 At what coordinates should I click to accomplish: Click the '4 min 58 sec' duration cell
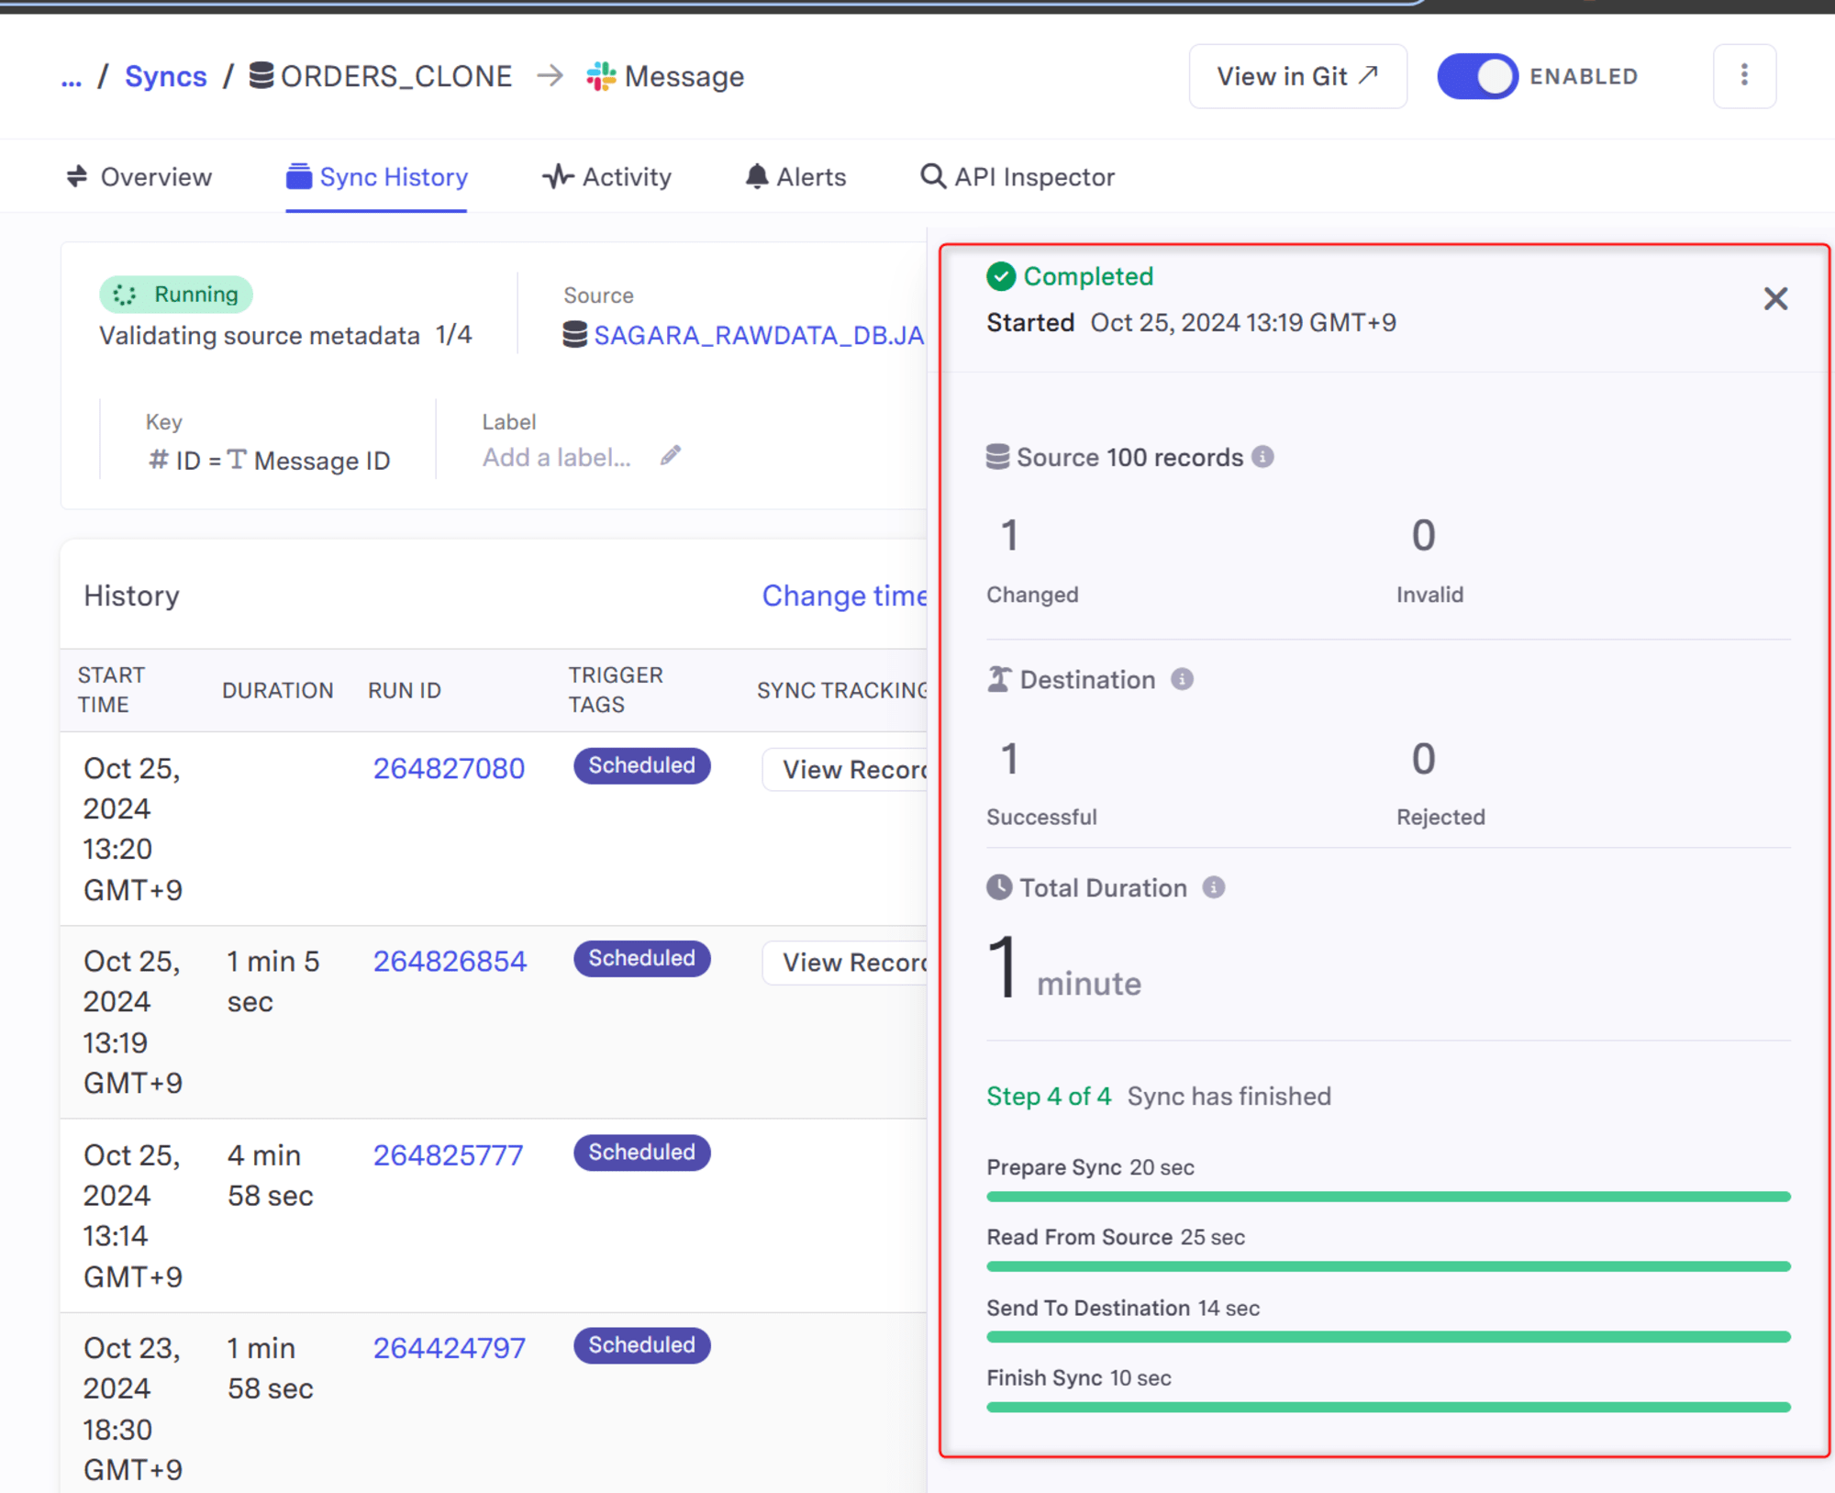[x=271, y=1175]
